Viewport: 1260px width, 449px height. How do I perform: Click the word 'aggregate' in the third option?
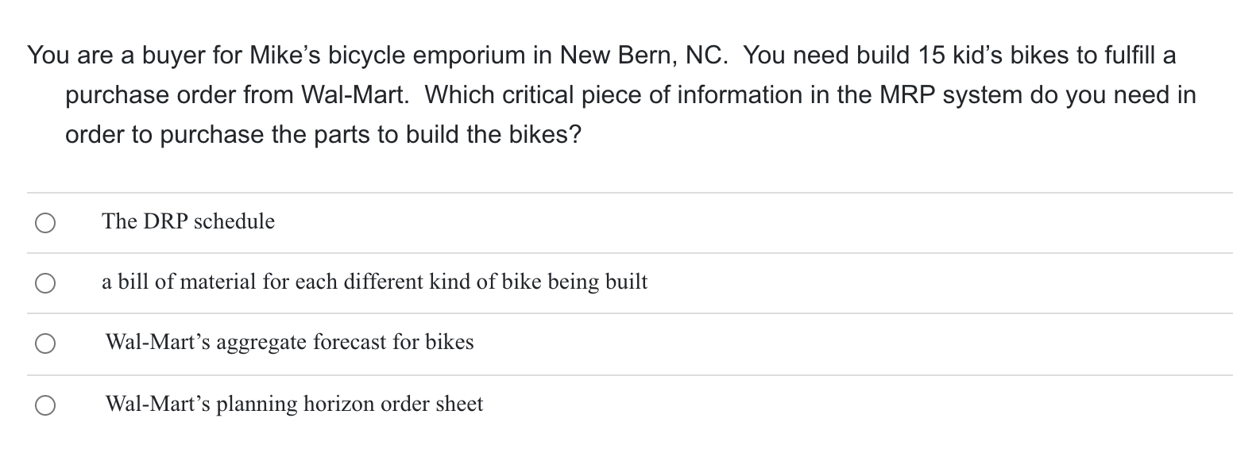[x=261, y=342]
